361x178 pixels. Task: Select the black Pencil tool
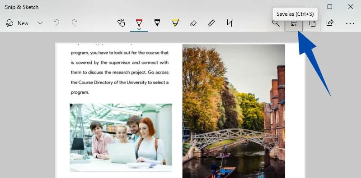tap(157, 23)
